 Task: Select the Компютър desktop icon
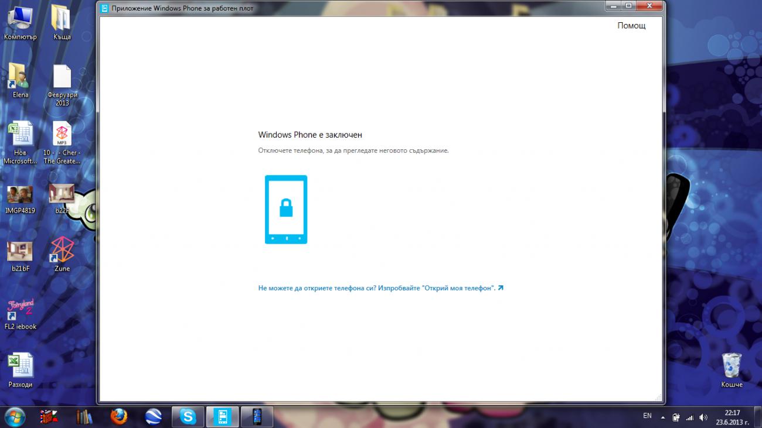pos(21,23)
